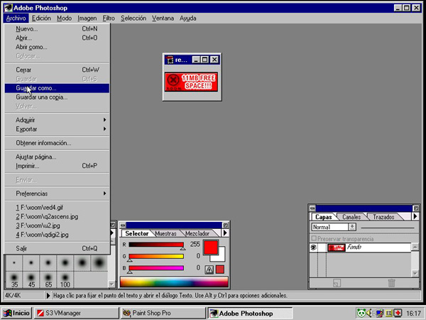
Task: Click the new layer icon in Capas panel
Action: pyautogui.click(x=337, y=283)
